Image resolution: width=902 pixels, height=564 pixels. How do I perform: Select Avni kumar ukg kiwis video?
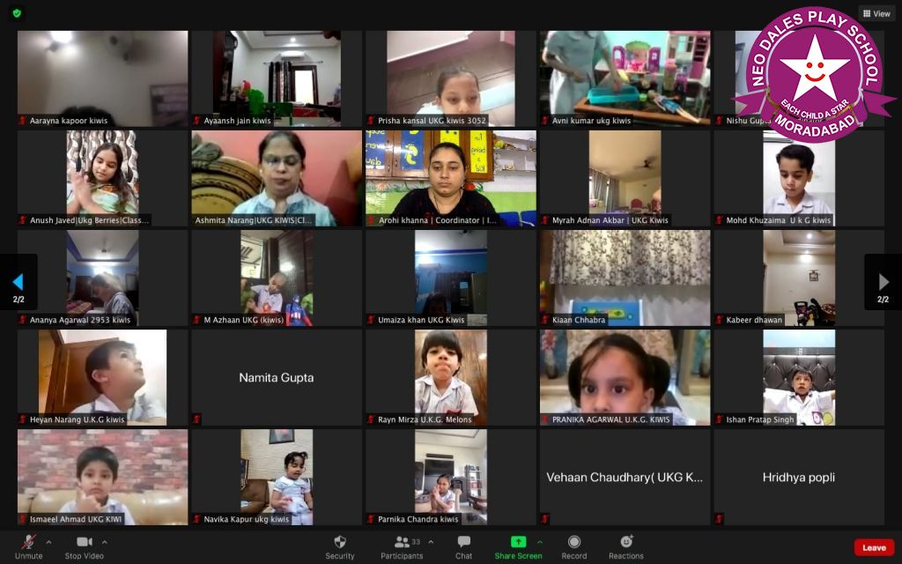pos(625,78)
